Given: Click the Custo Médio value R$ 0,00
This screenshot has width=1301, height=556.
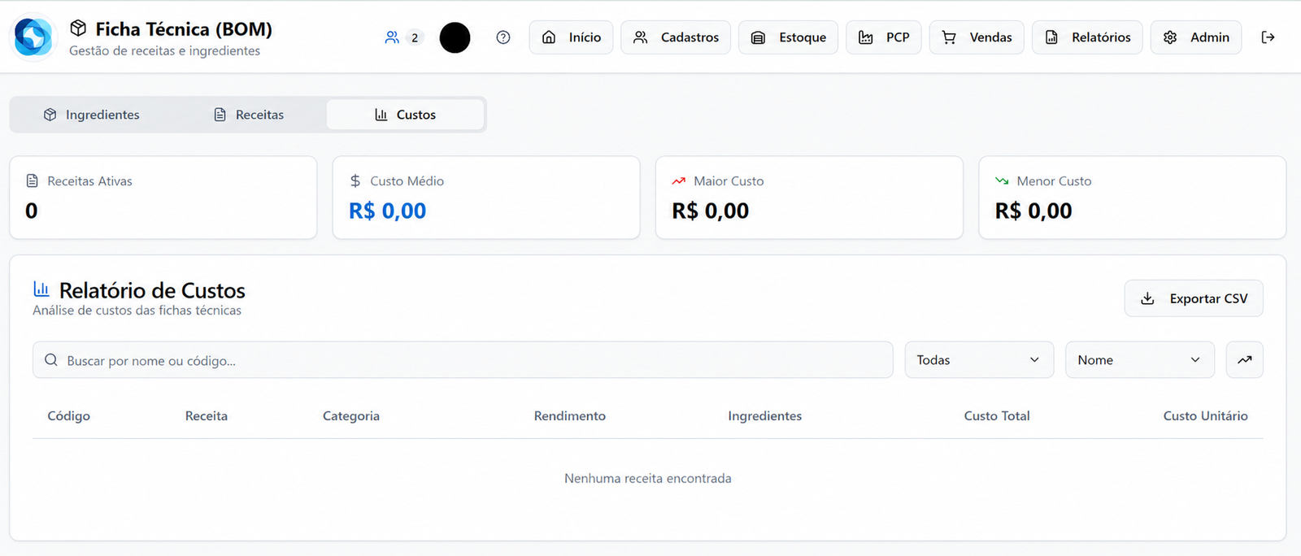Looking at the screenshot, I should pos(388,211).
